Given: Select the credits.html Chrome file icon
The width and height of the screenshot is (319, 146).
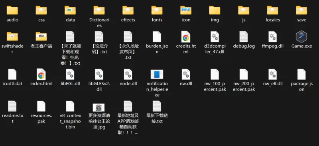Looking at the screenshot, I should tap(186, 37).
